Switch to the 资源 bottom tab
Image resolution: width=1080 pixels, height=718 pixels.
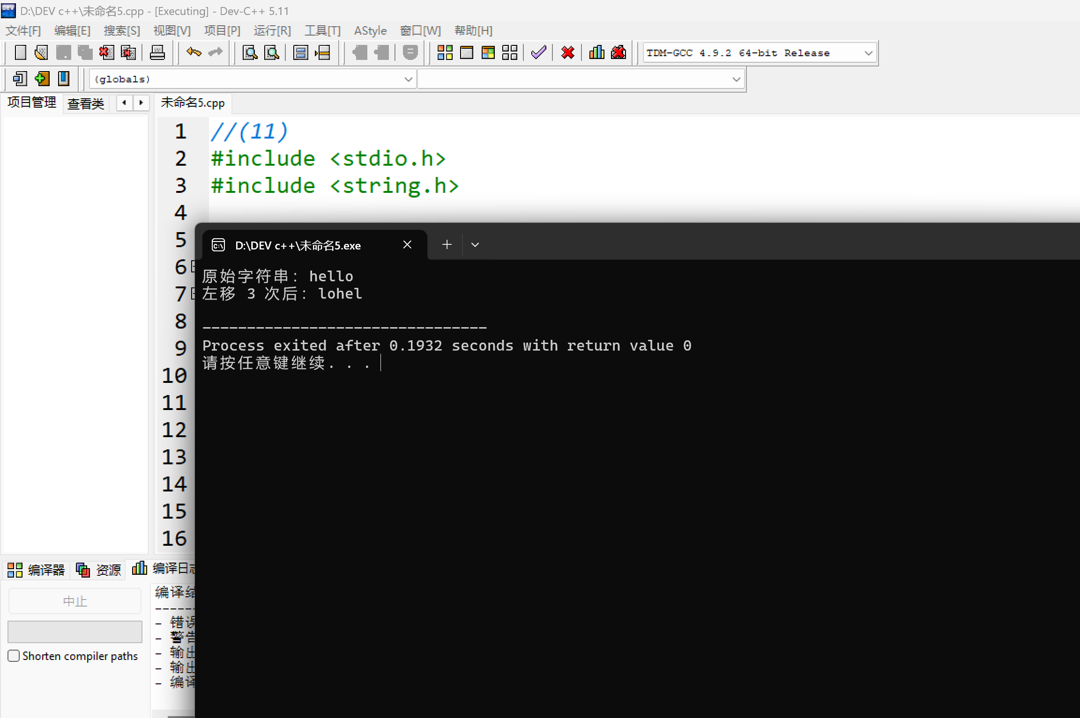click(x=99, y=570)
